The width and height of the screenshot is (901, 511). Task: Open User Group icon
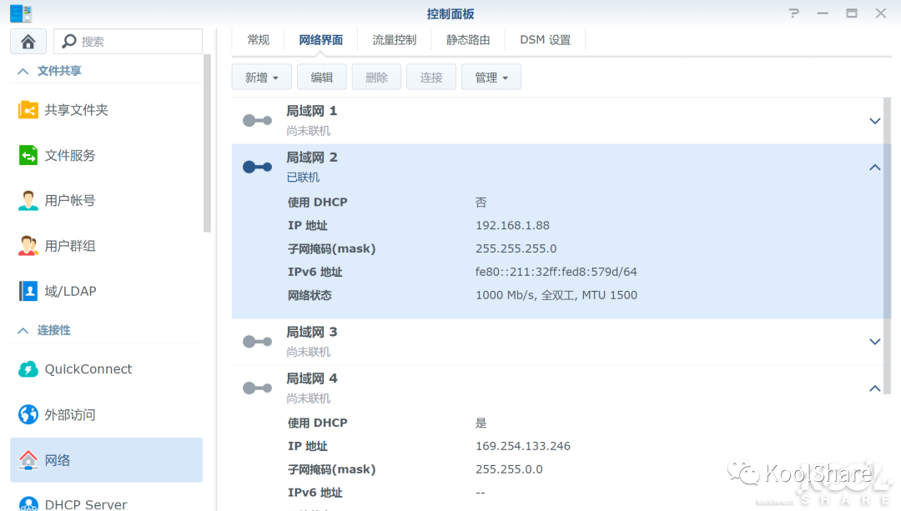point(28,246)
